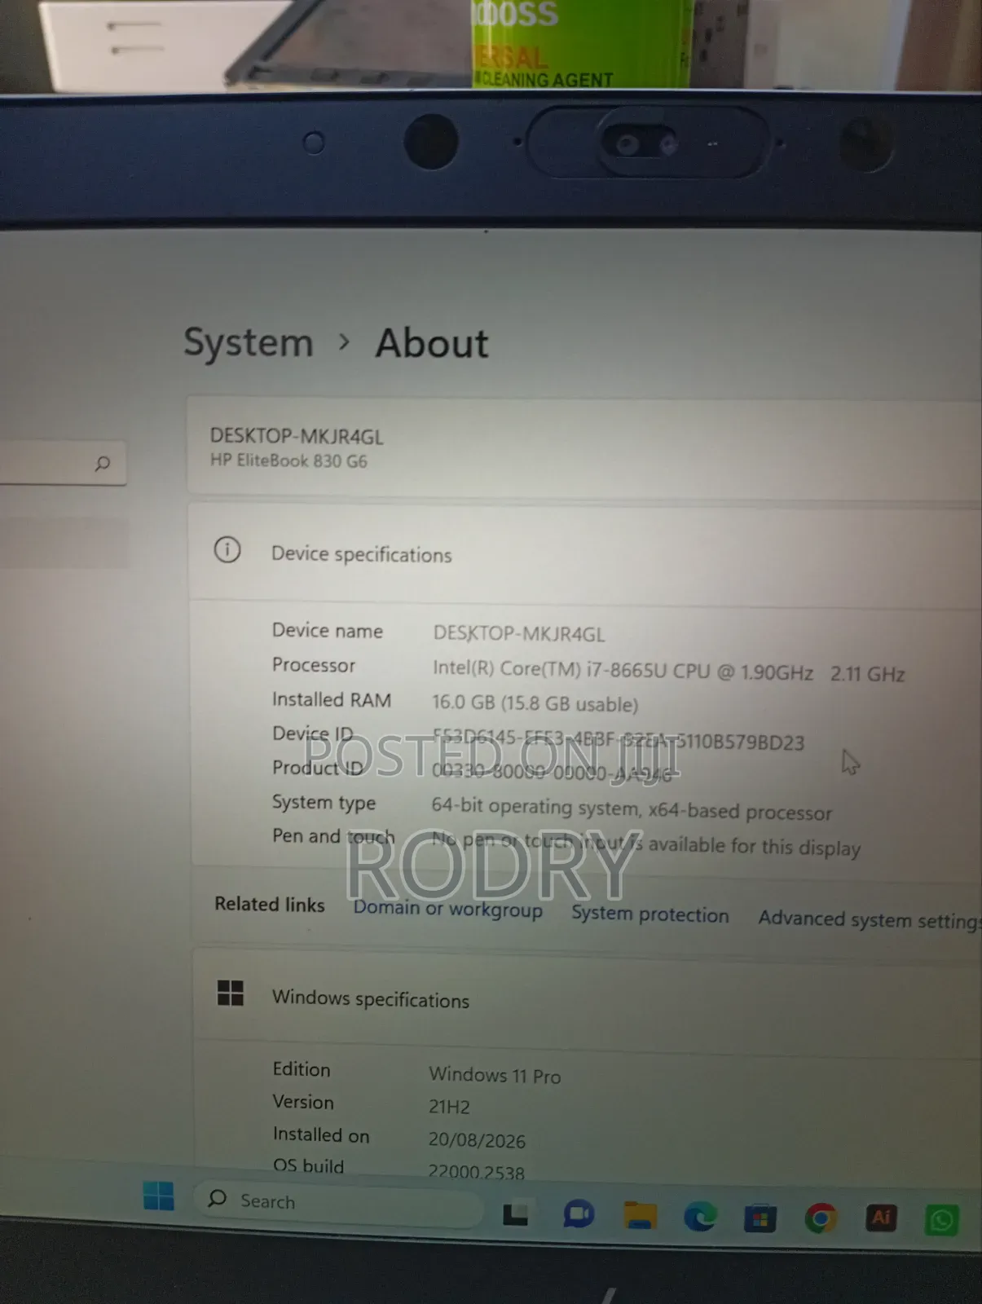Open File Explorer from the taskbar
Image resolution: width=982 pixels, height=1304 pixels.
pos(640,1216)
